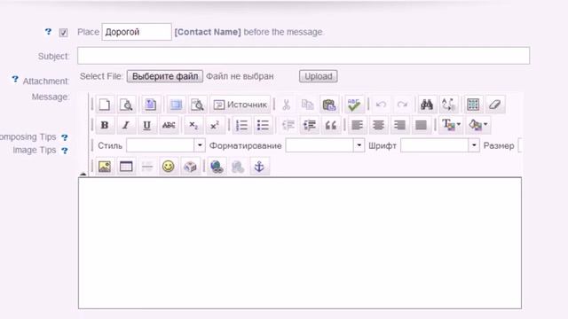The height and width of the screenshot is (319, 568).
Task: Open the background color dropdown
Action: pyautogui.click(x=478, y=125)
